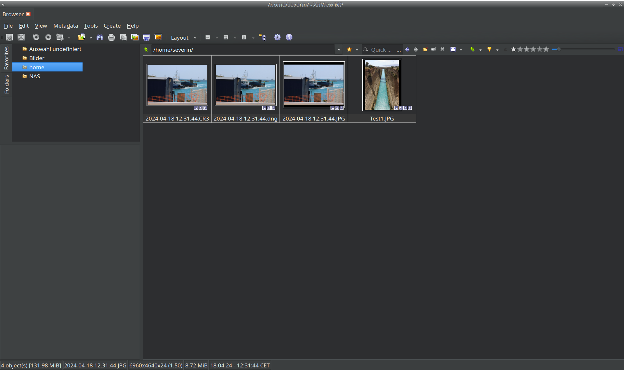Switch to the Folders side tab
Image resolution: width=624 pixels, height=370 pixels.
click(6, 84)
